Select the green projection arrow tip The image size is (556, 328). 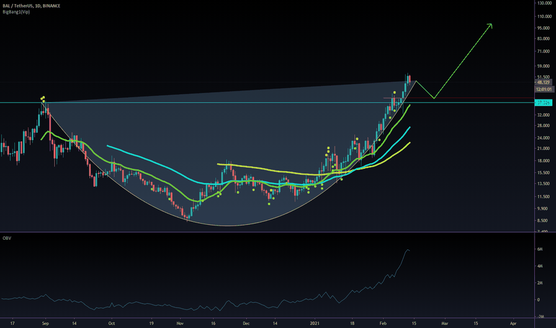click(491, 24)
